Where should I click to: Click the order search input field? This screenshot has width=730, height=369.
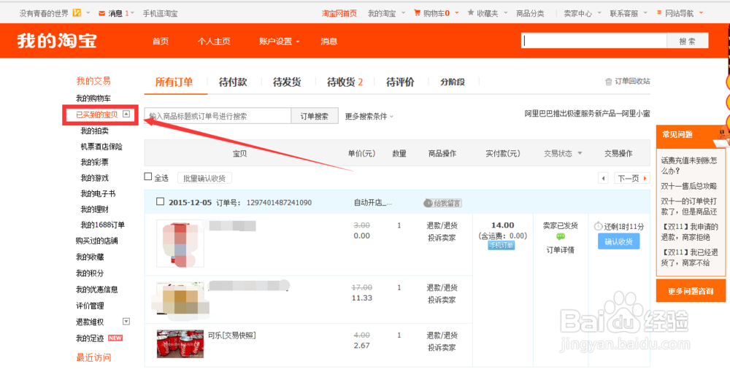click(x=218, y=117)
